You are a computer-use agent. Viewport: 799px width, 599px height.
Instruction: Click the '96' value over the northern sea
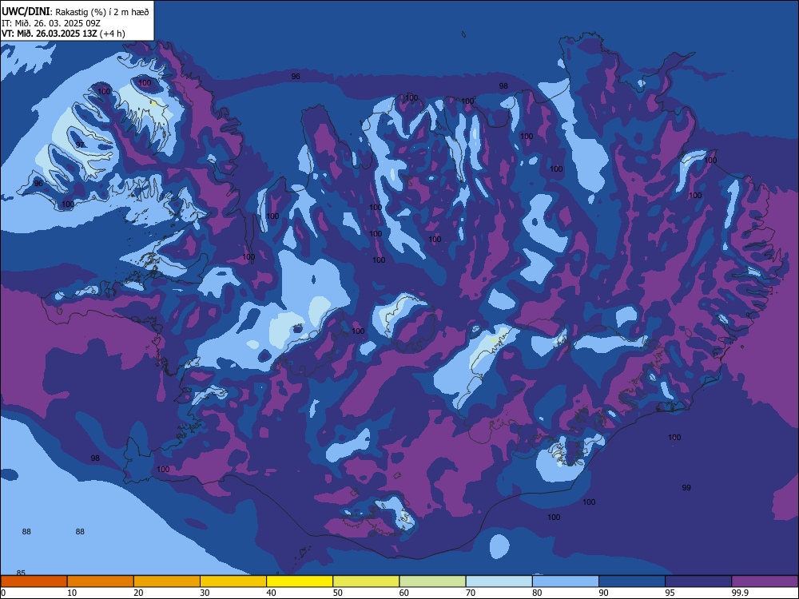(296, 77)
